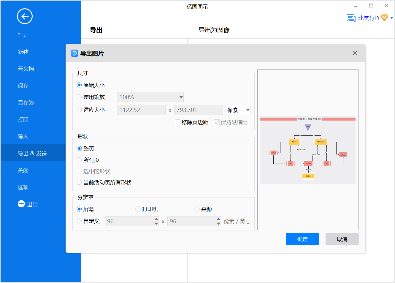The image size is (395, 283).
Task: Expand the 100% zoom scale dropdown
Action: coord(181,97)
